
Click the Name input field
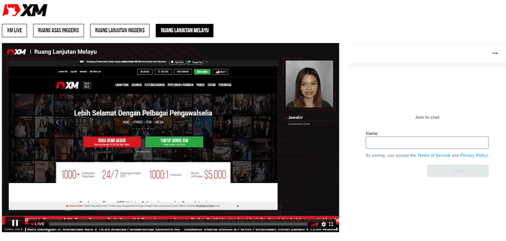pos(427,142)
